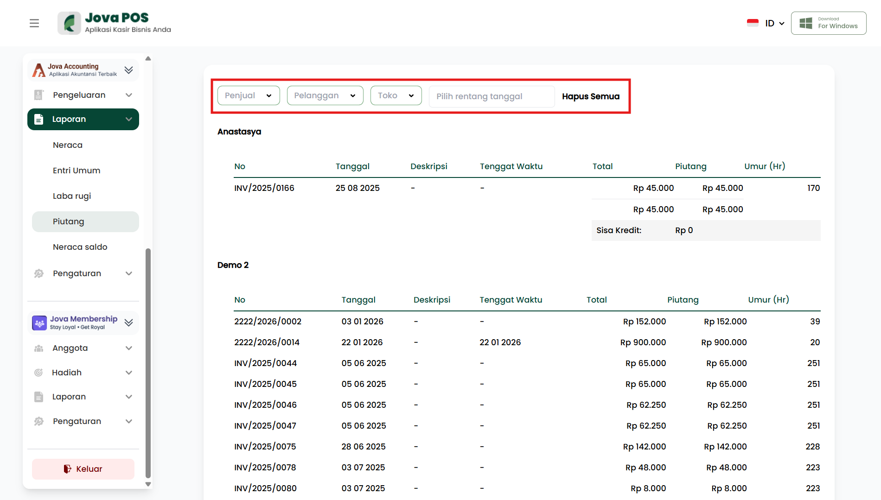Select Laba rugi in sidebar
The image size is (881, 500).
click(72, 196)
